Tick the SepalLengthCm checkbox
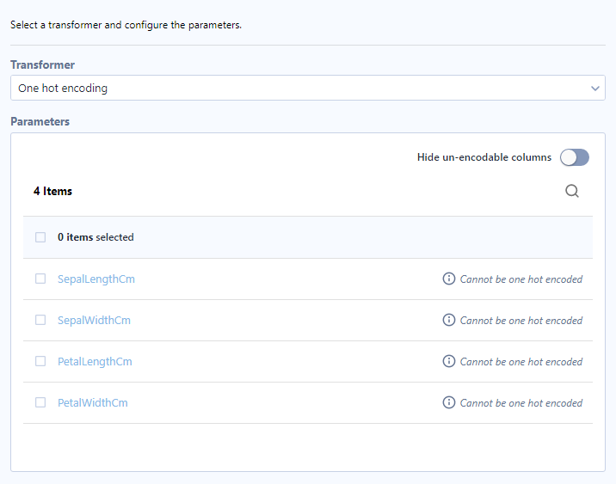Viewport: 616px width, 484px height. tap(40, 279)
